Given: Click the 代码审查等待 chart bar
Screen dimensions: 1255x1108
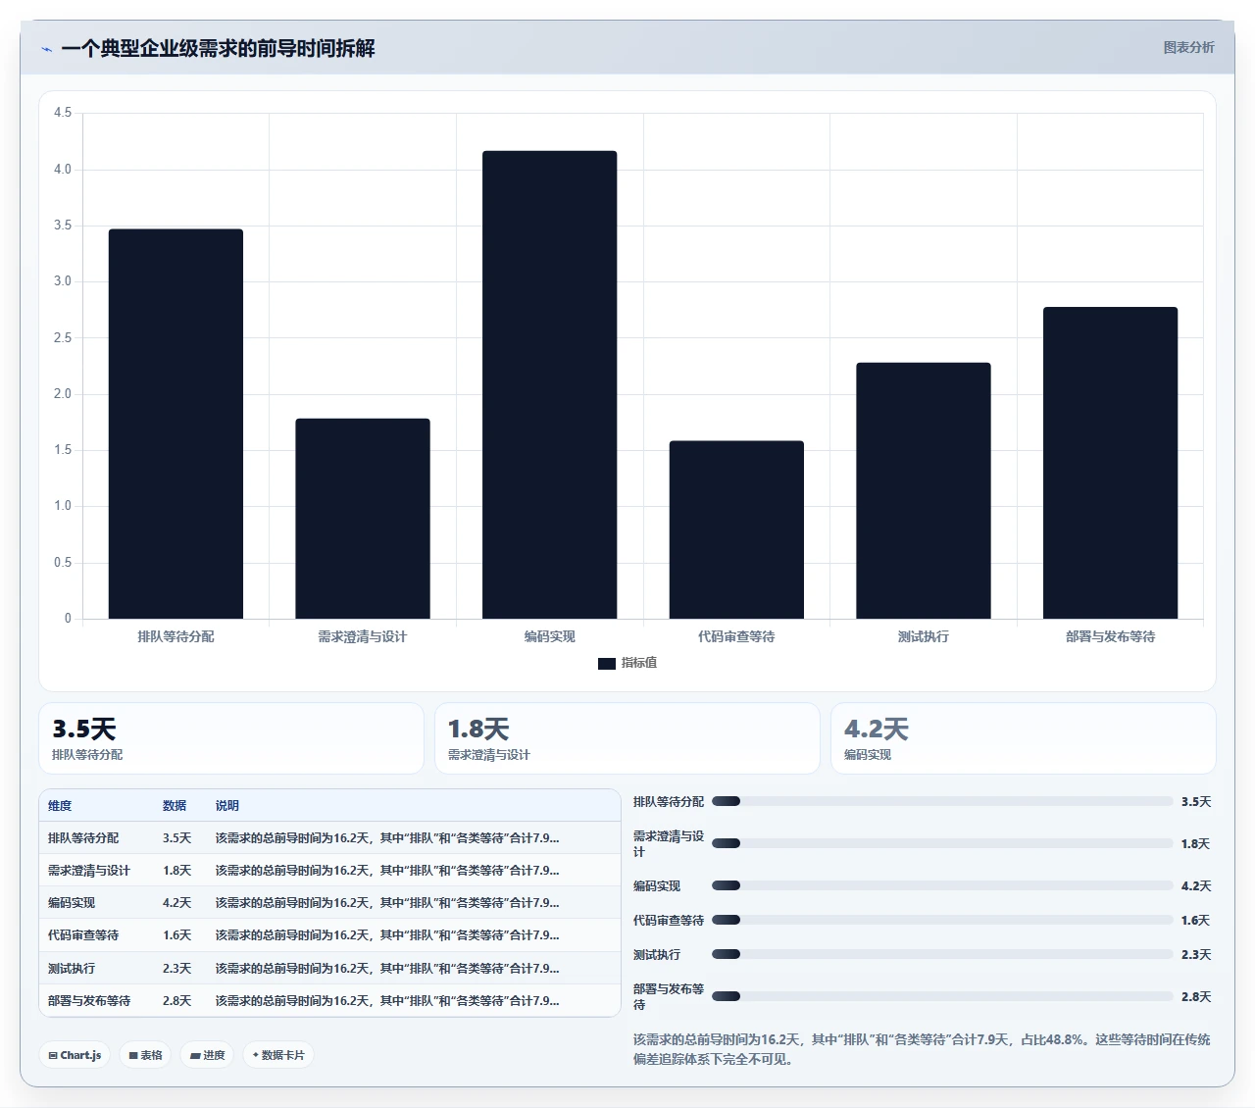Looking at the screenshot, I should [x=736, y=529].
